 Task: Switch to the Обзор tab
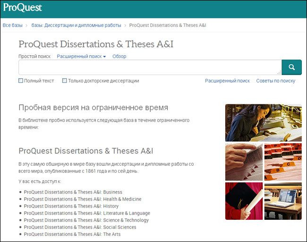coord(119,57)
